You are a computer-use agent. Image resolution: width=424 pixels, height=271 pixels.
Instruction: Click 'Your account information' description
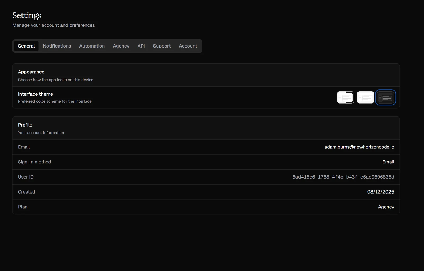41,133
